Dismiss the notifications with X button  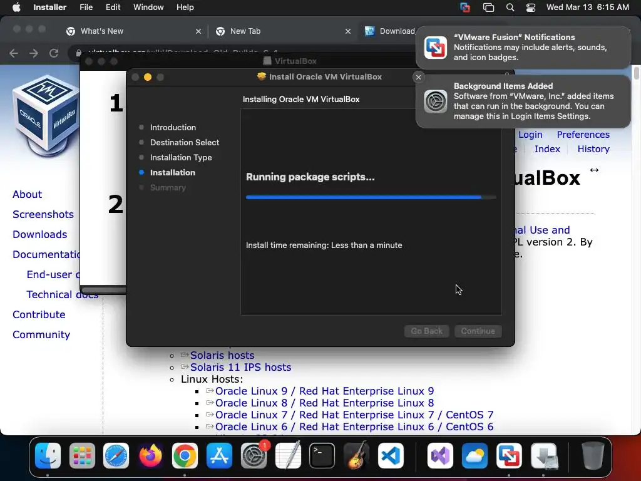pos(418,77)
